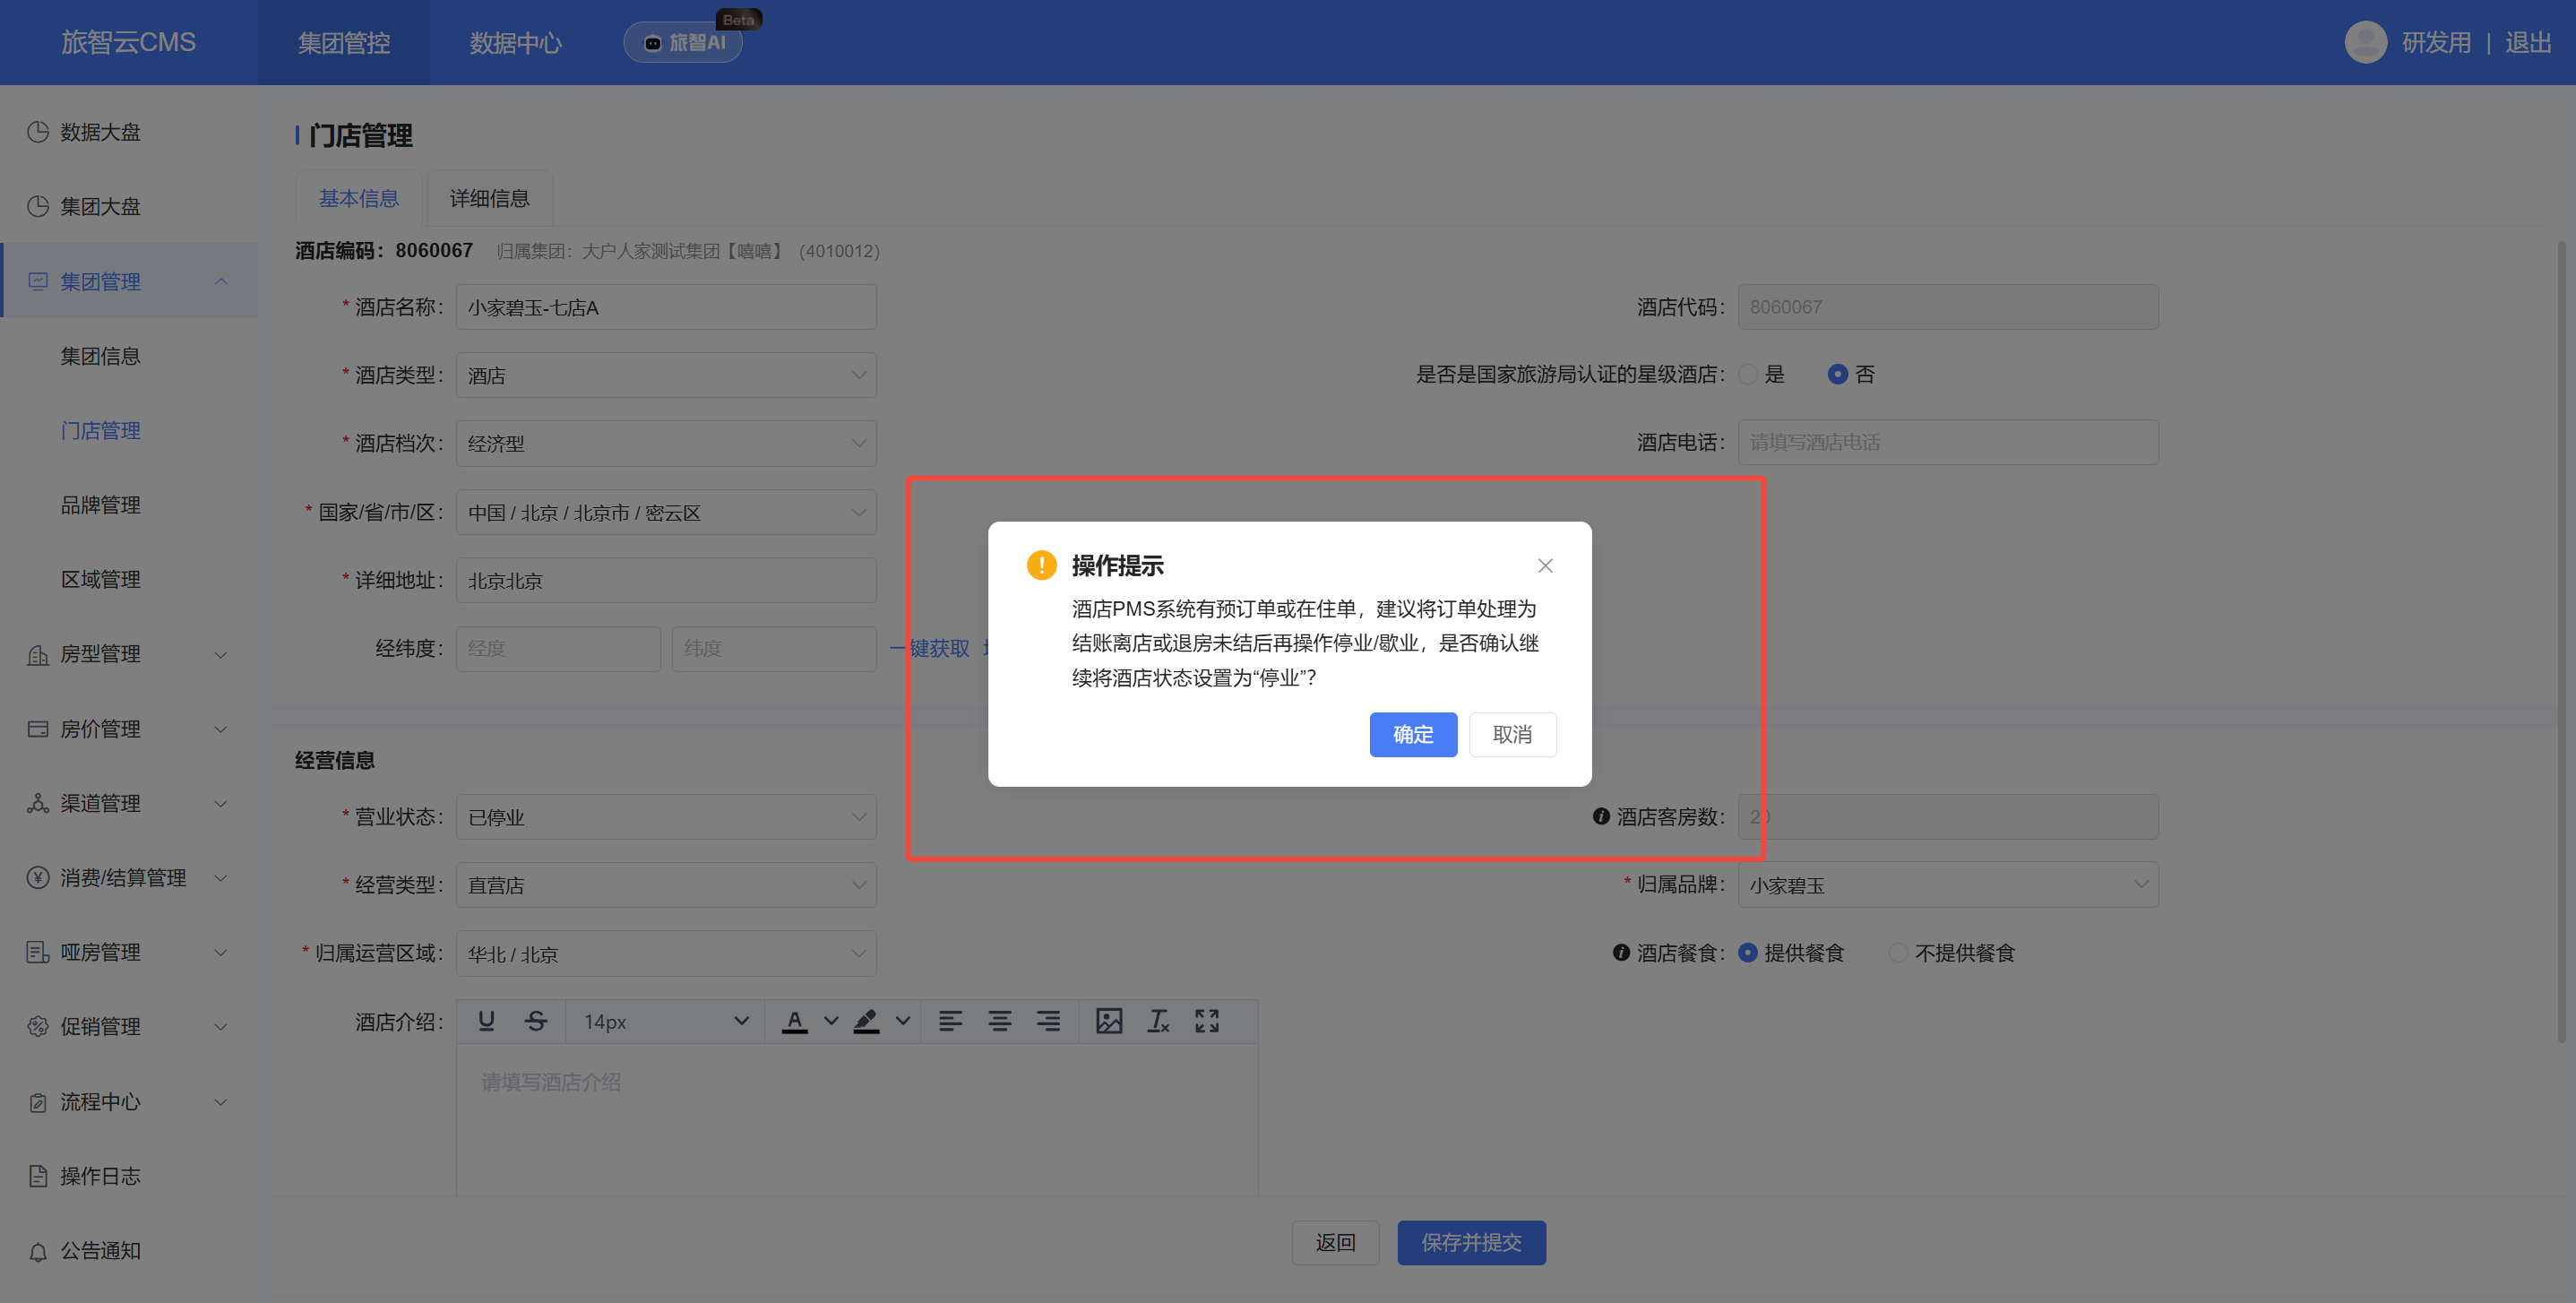
Task: Click the 集团管理 sidebar icon
Action: [x=38, y=281]
